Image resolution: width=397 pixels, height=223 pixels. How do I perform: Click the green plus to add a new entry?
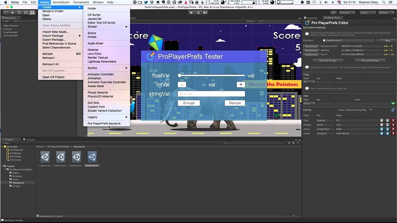click(393, 103)
